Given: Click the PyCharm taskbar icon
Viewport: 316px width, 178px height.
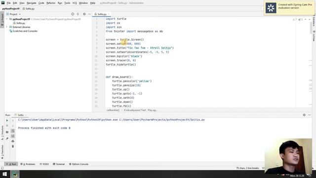Looking at the screenshot, I should pyautogui.click(x=15, y=174).
